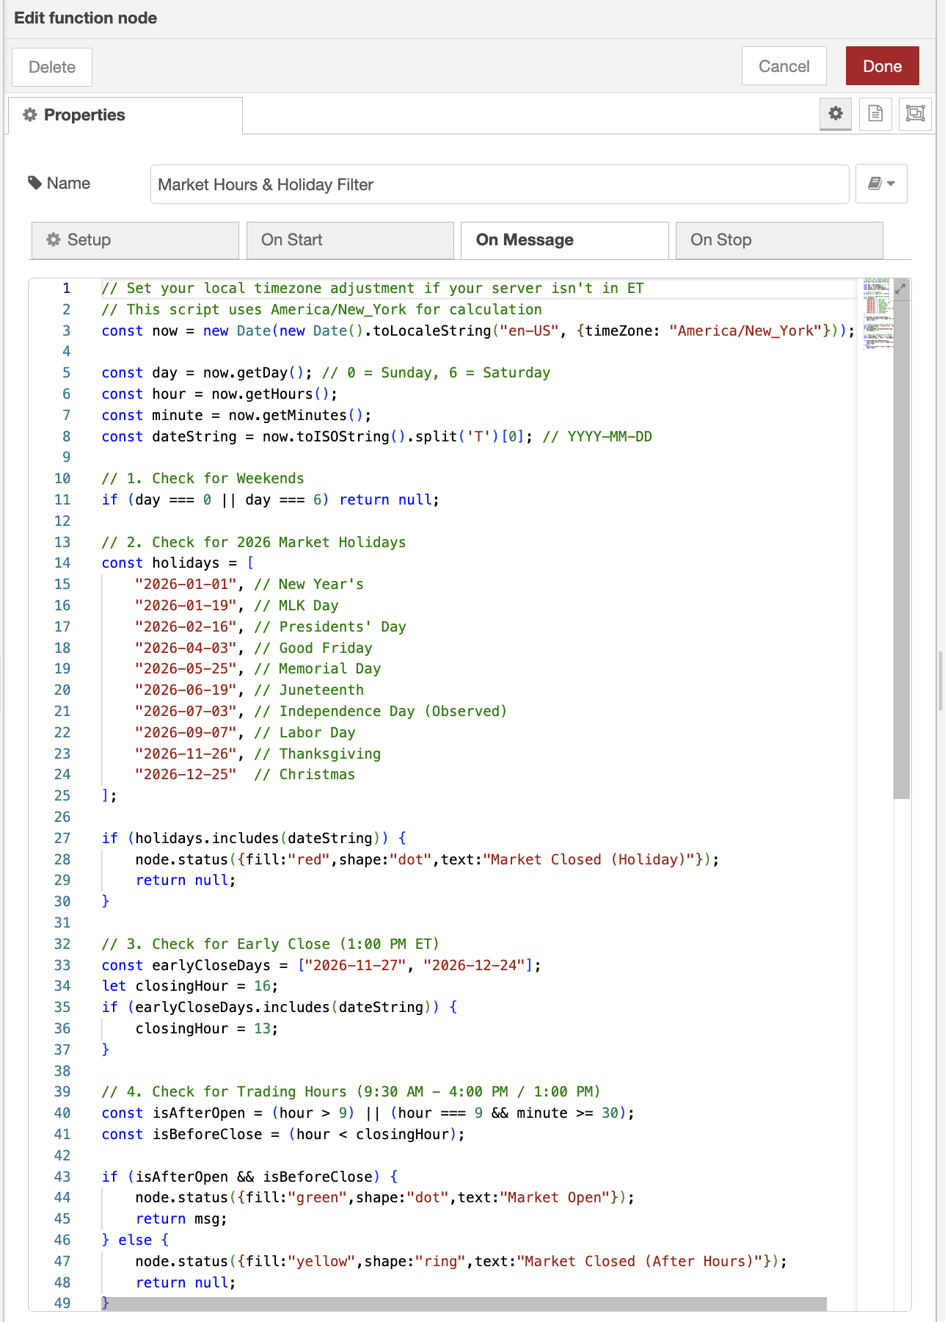Viewport: 945px width, 1322px height.
Task: Click the Name input field
Action: tap(499, 184)
